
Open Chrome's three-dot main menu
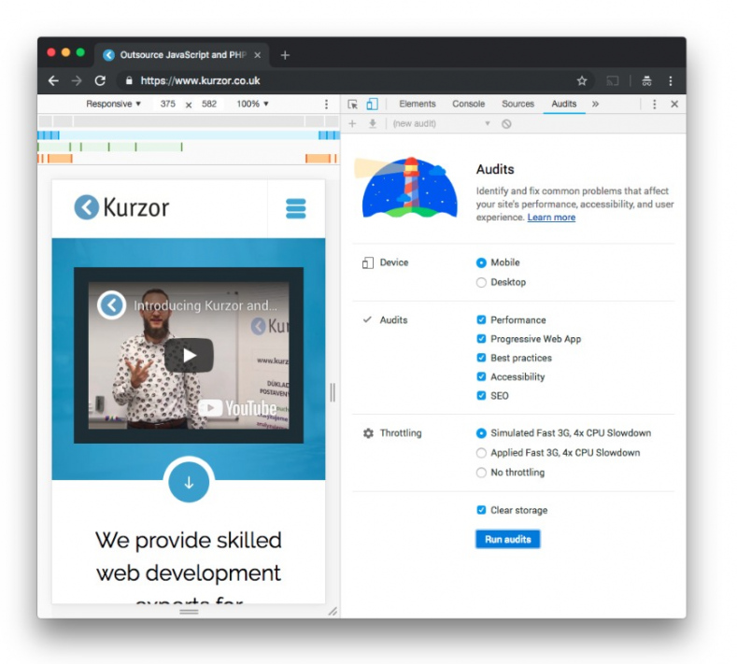point(671,81)
